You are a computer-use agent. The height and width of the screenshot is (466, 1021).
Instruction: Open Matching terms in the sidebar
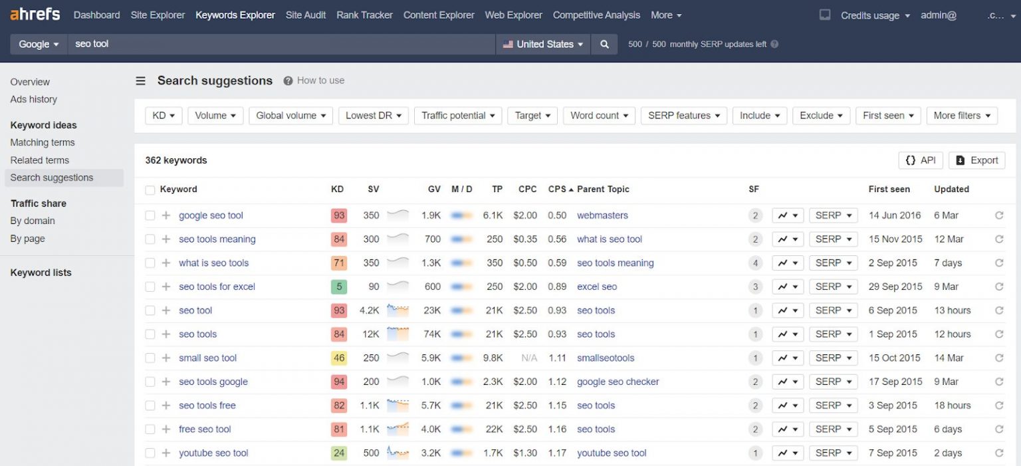coord(43,142)
